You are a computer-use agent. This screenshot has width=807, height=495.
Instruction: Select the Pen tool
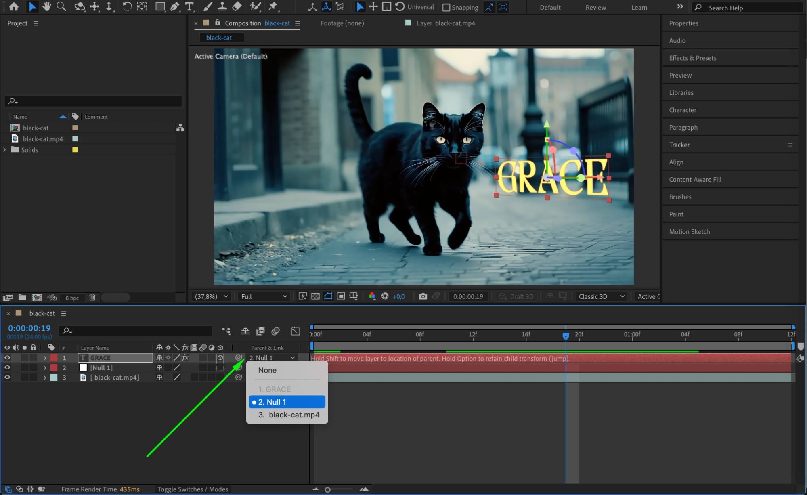(x=174, y=6)
